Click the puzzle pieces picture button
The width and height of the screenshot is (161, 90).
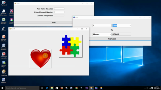(x=71, y=46)
